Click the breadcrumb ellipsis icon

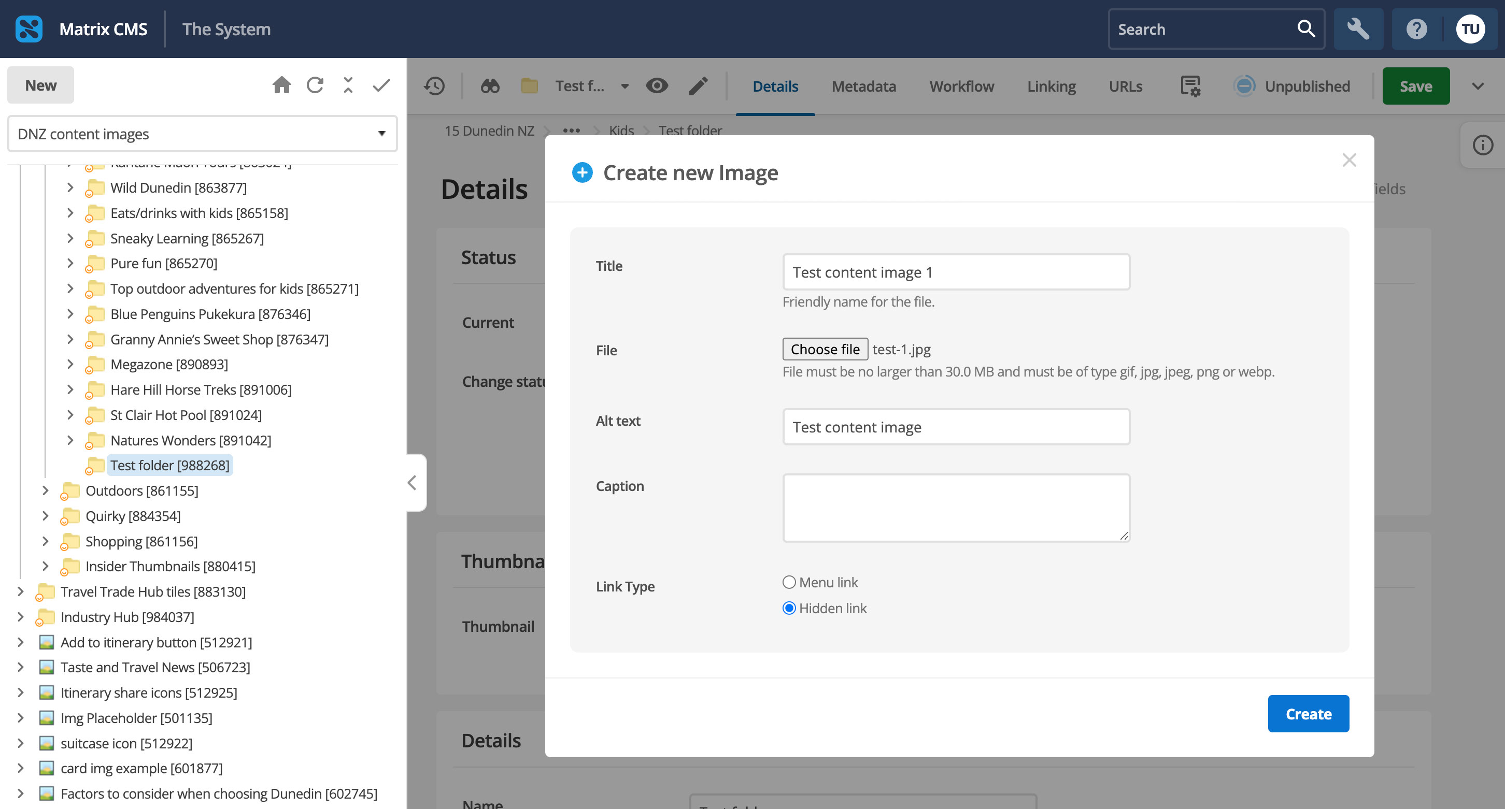[x=571, y=131]
